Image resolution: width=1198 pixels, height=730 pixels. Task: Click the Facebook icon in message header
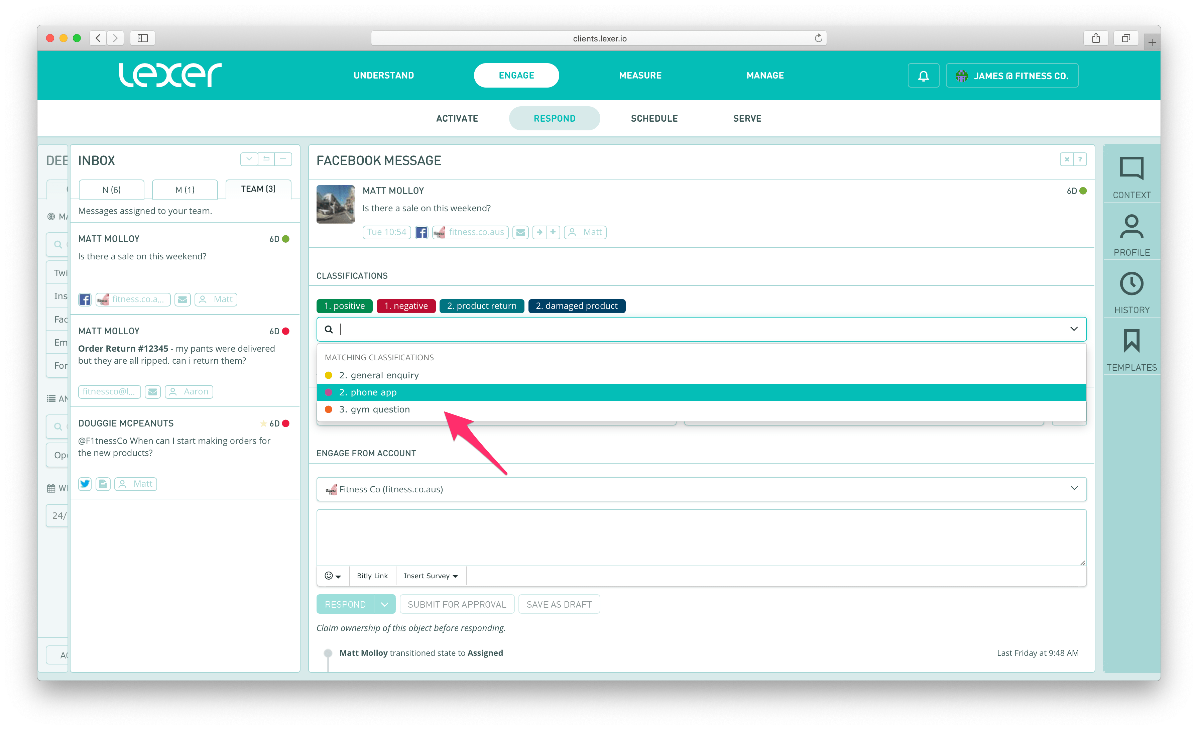(421, 232)
